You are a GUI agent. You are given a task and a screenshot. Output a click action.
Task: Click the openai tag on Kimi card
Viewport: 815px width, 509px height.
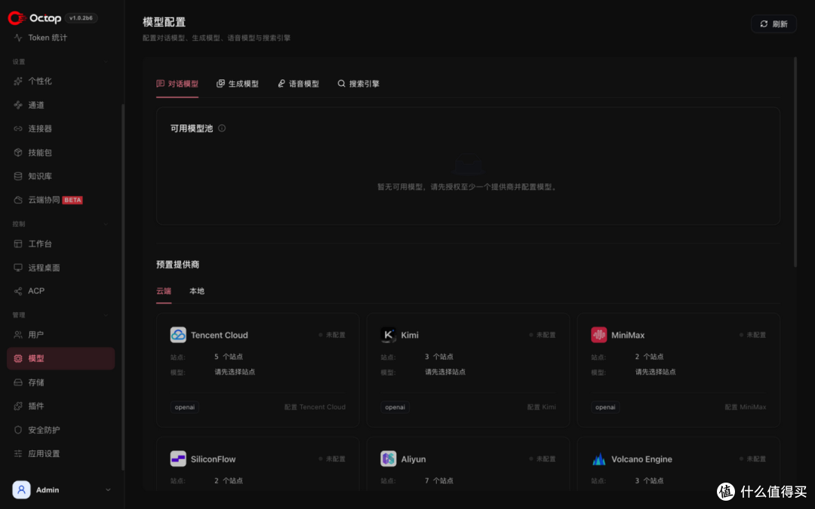(395, 407)
